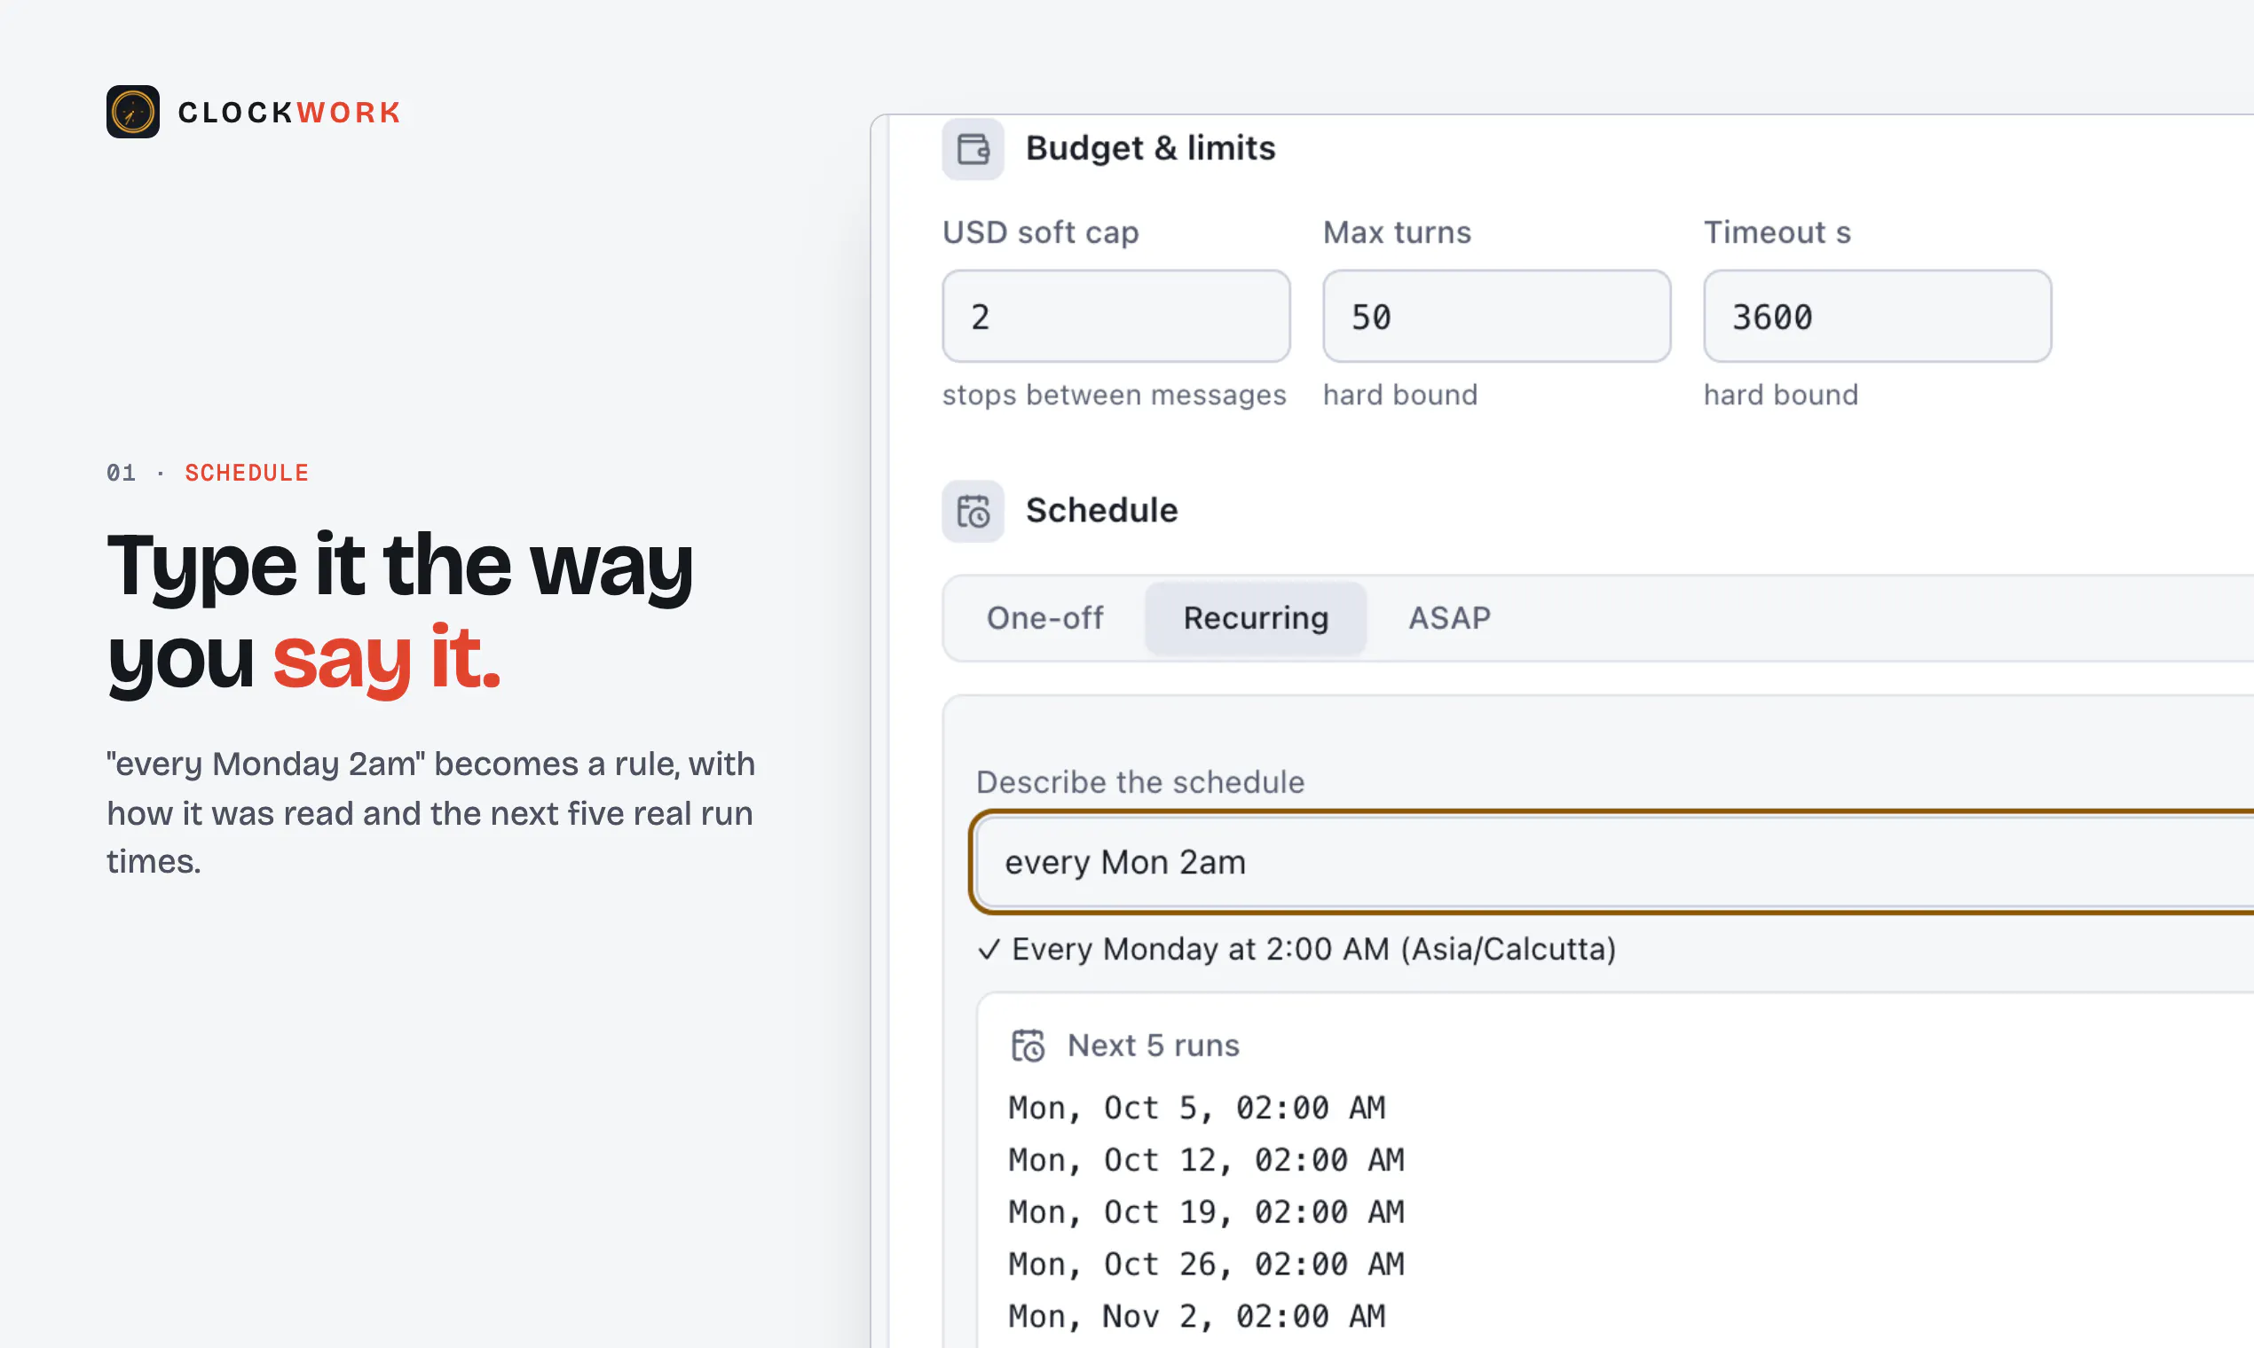
Task: Click the checkmark before Every Monday at 2:00 AM
Action: coord(988,949)
